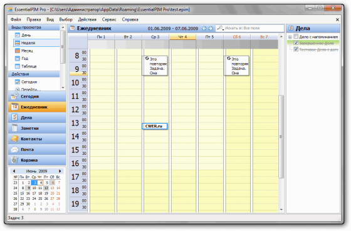Open the Сервис menu
Viewport: 351px width, 231px height.
(109, 19)
